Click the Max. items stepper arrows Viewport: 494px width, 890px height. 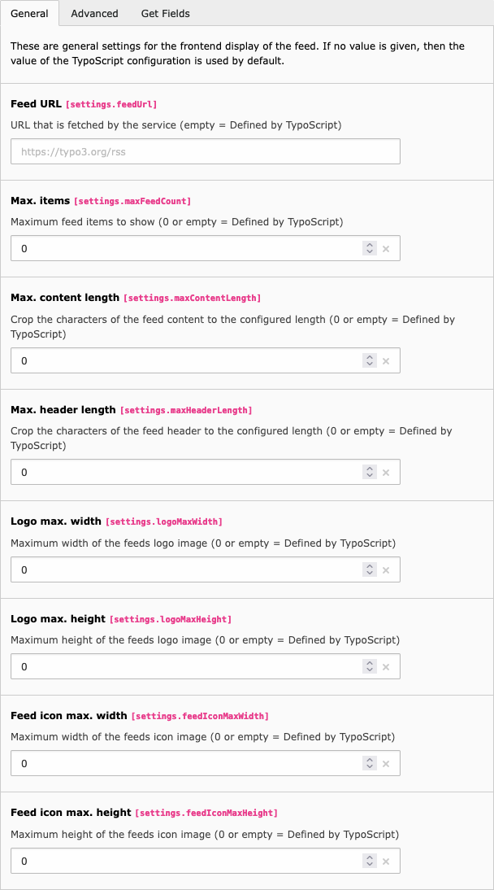(370, 249)
